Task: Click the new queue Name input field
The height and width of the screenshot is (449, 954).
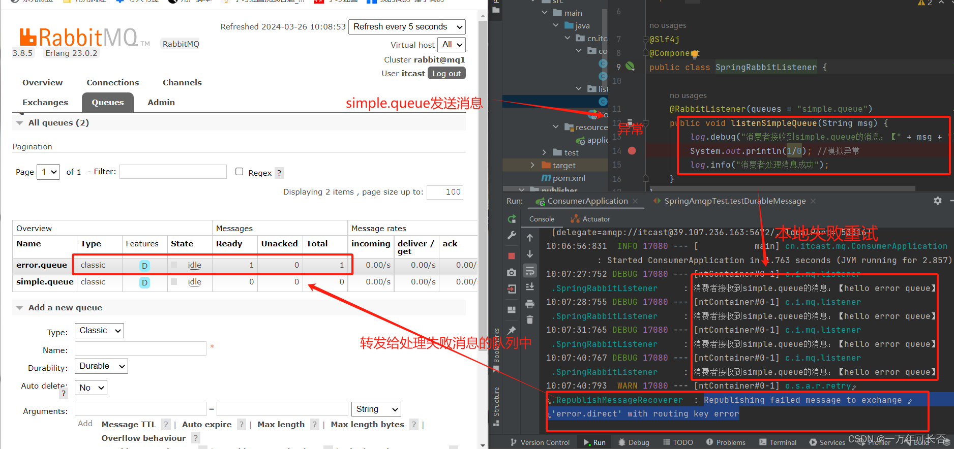Action: click(140, 348)
